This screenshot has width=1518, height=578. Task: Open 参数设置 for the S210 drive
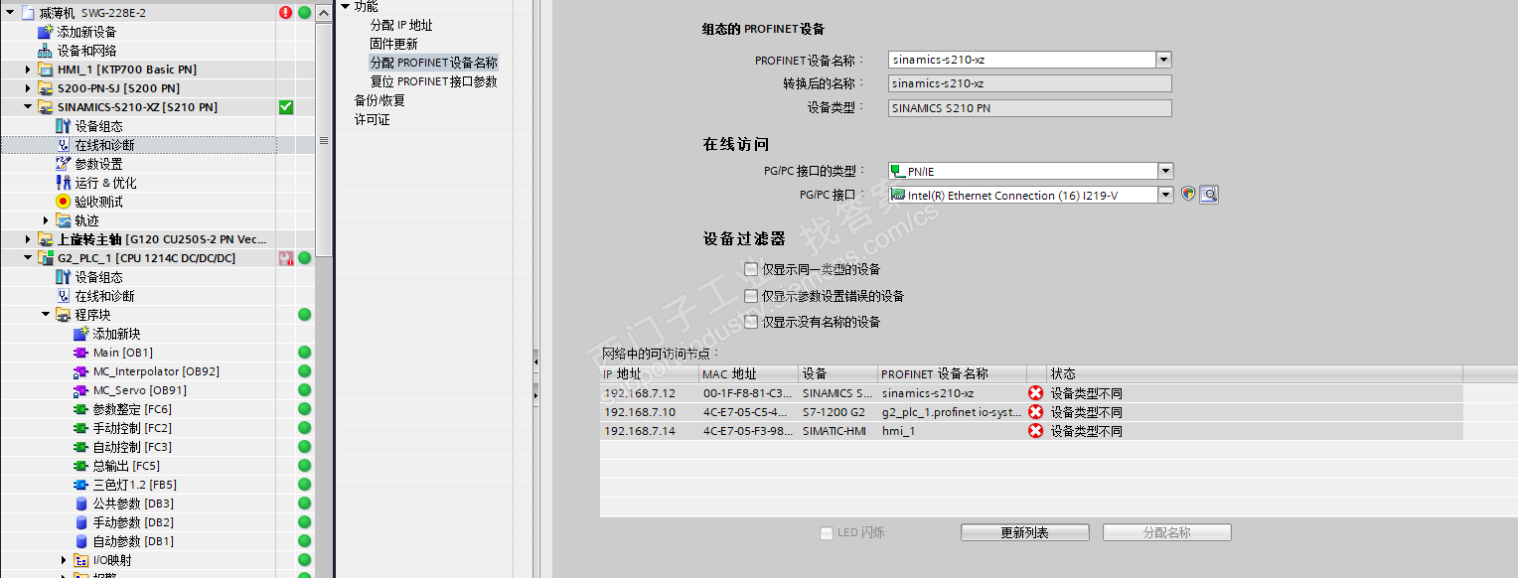(x=98, y=164)
